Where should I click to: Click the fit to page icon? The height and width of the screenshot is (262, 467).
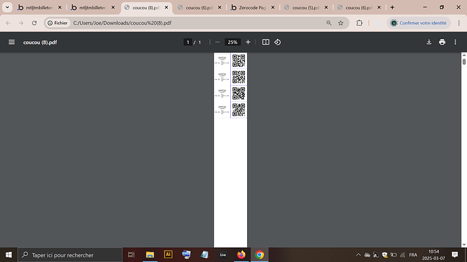266,42
